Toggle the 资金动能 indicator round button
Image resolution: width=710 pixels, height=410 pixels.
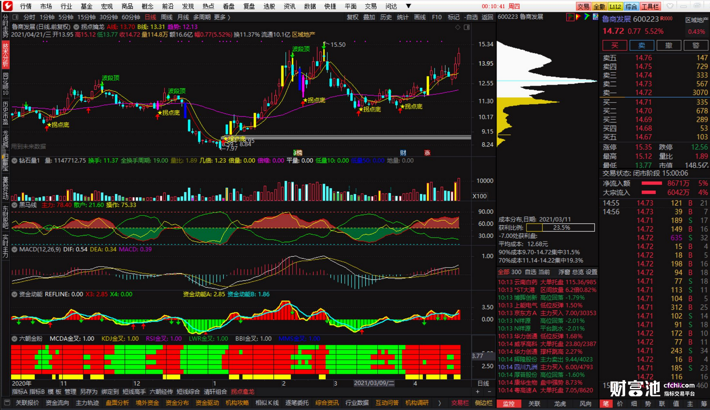(15, 294)
